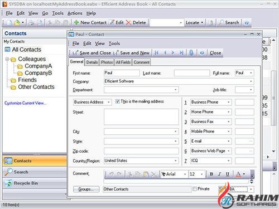Tick the Private checkbox
Viewport: 279px width, 209px height.
(x=195, y=189)
